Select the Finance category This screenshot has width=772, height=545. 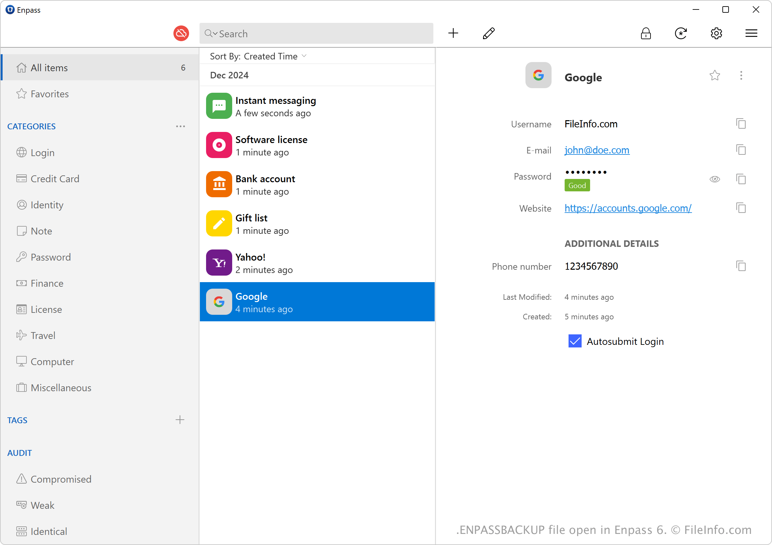coord(100,283)
